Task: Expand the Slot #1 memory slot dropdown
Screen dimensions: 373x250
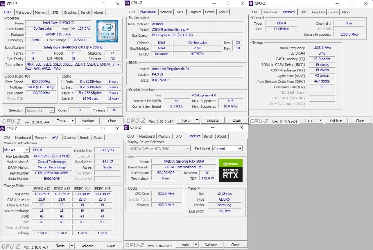Action: pyautogui.click(x=27, y=150)
